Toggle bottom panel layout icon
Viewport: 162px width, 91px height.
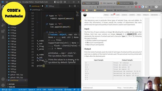pos(58,2)
